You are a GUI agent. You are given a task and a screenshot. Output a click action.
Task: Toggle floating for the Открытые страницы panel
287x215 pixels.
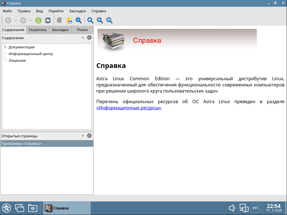[x=83, y=136]
